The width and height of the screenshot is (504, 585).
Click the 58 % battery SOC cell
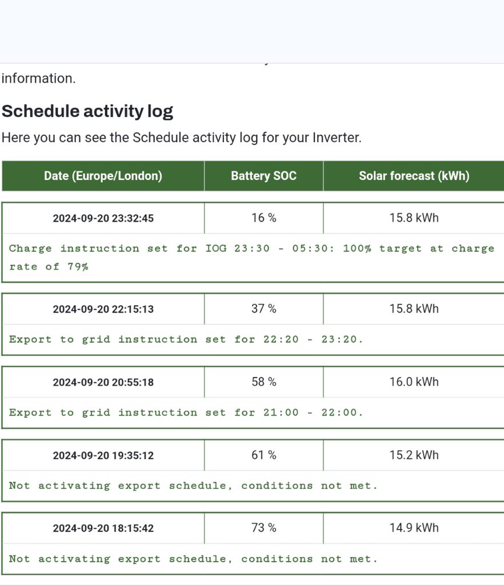click(263, 382)
